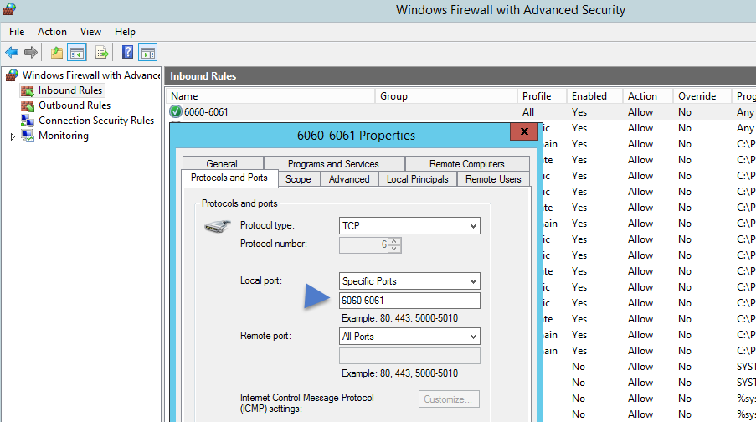Select Inbound Rules in the tree
This screenshot has height=422, width=756.
coord(70,90)
